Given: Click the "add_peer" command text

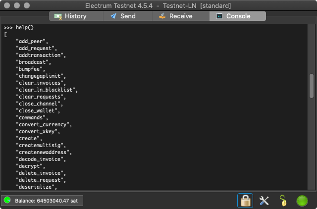Looking at the screenshot, I should pyautogui.click(x=32, y=42).
